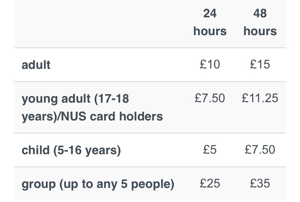Click the young adult 24 hours £7.50 price

210,98
